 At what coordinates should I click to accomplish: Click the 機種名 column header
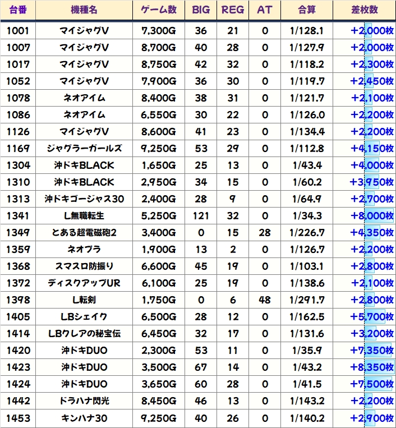click(x=84, y=10)
